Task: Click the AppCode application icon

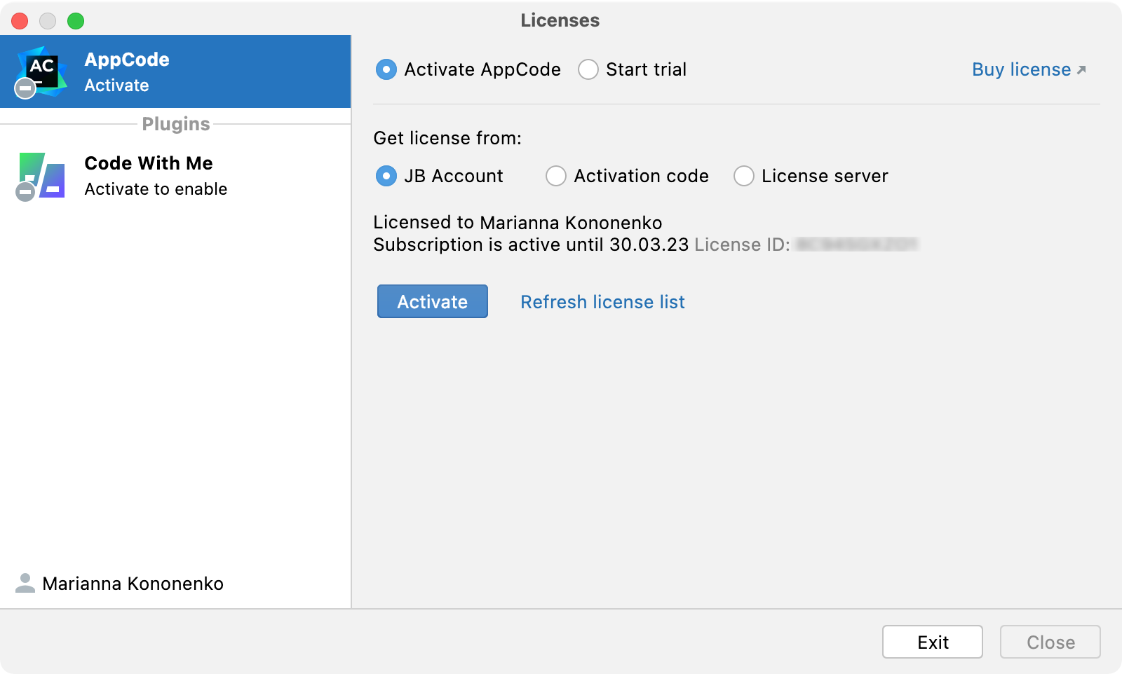Action: click(42, 70)
